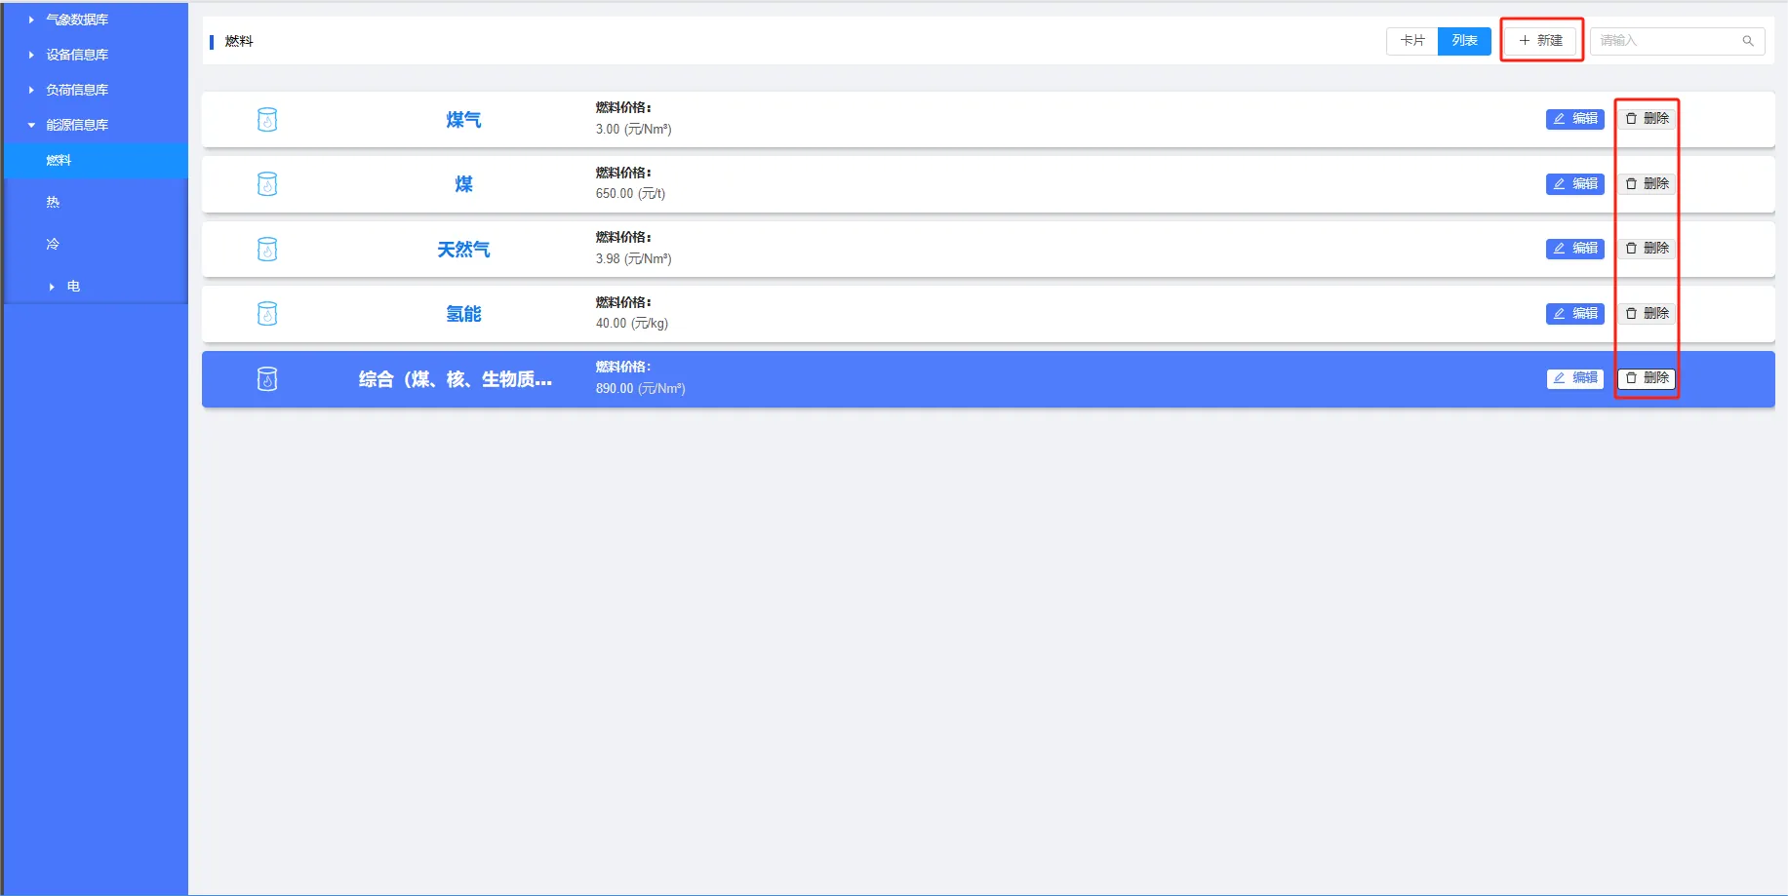The width and height of the screenshot is (1788, 896).
Task: Expand the 气象数据库 menu arrow
Action: [31, 19]
